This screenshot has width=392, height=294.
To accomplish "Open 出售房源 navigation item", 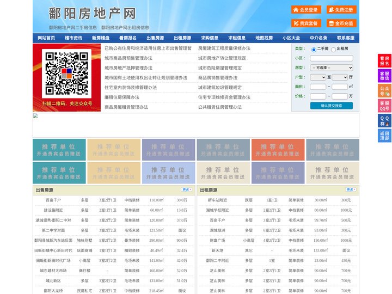I will (155, 38).
